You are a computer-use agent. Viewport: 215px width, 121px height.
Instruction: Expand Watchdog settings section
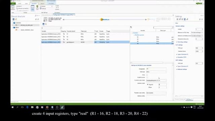(177, 42)
